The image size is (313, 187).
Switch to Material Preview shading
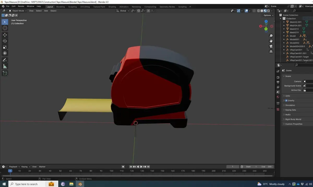point(265,11)
